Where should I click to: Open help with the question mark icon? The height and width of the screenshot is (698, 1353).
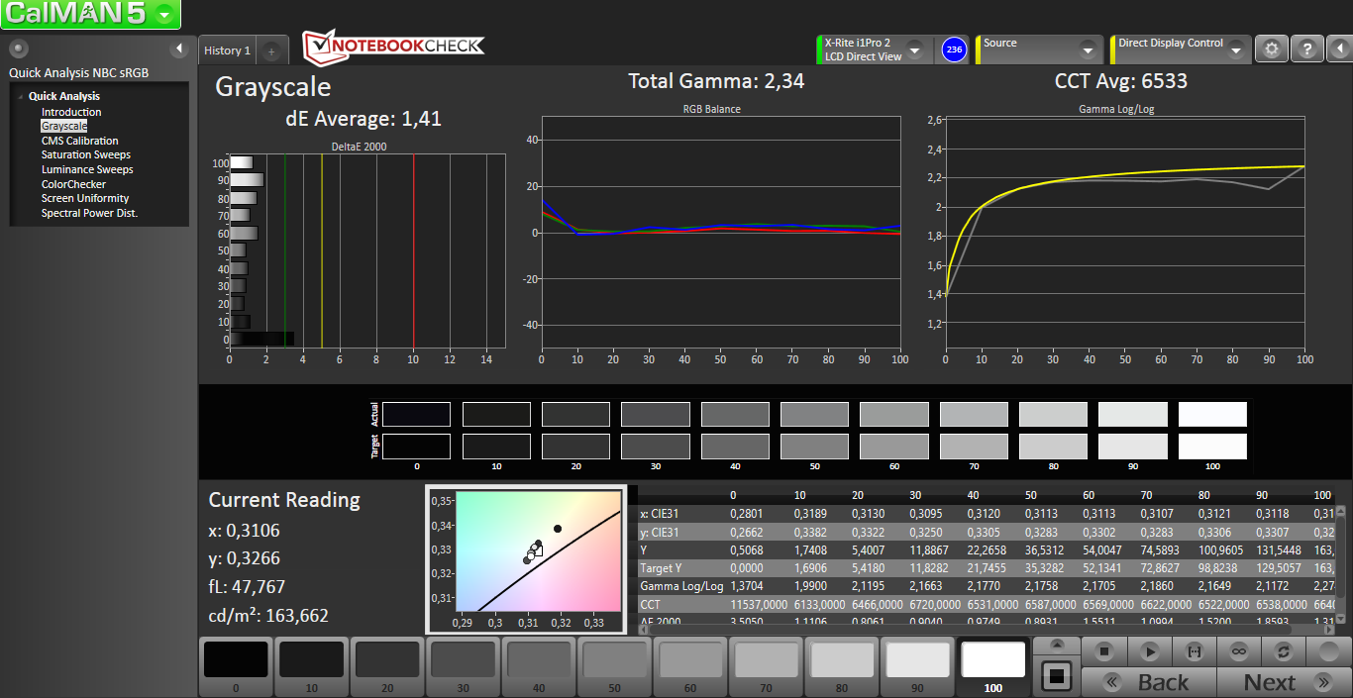tap(1307, 49)
